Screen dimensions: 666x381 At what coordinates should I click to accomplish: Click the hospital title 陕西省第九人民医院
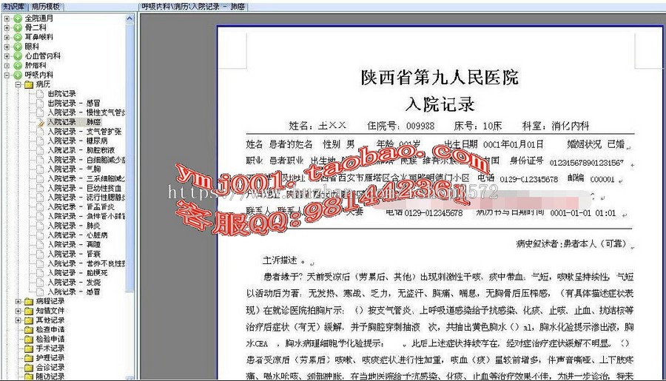coord(440,77)
